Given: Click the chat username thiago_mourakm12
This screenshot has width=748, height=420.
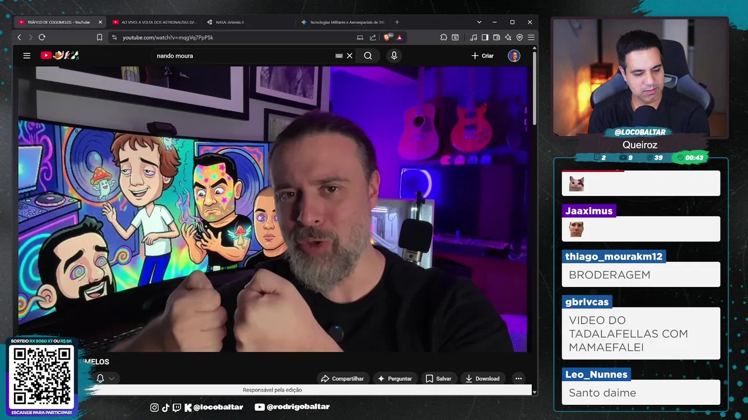Looking at the screenshot, I should click(x=614, y=257).
